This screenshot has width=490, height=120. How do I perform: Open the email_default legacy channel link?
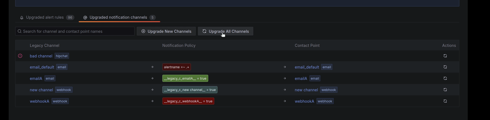tap(42, 67)
